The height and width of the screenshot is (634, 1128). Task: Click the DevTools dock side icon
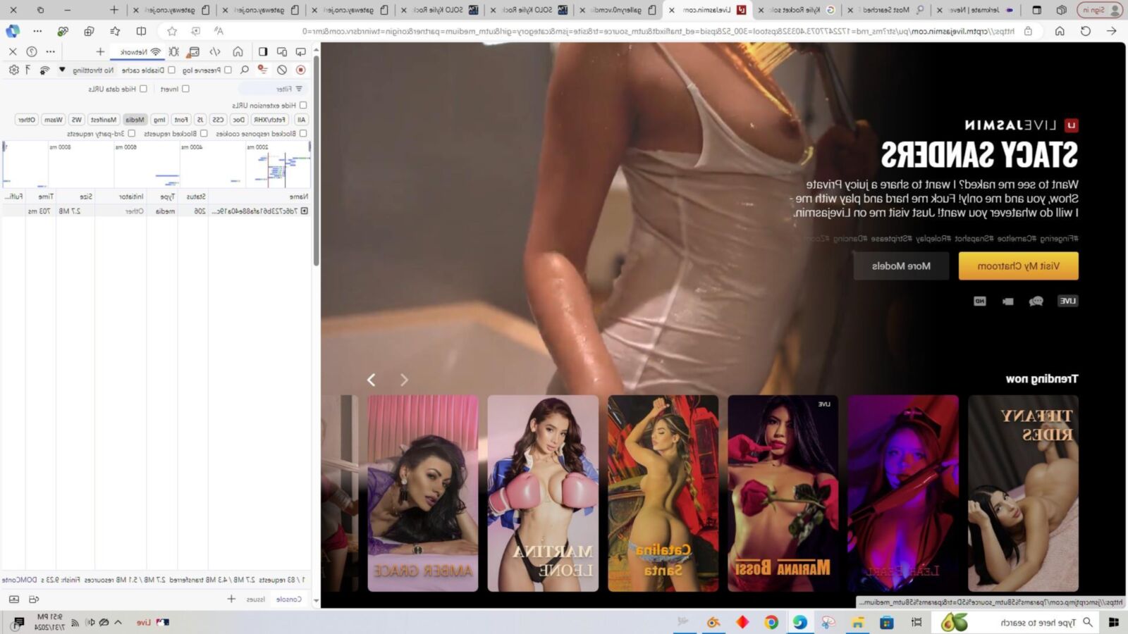(x=263, y=51)
